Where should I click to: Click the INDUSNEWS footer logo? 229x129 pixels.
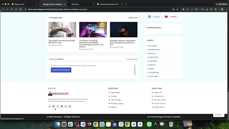pyautogui.click(x=58, y=94)
